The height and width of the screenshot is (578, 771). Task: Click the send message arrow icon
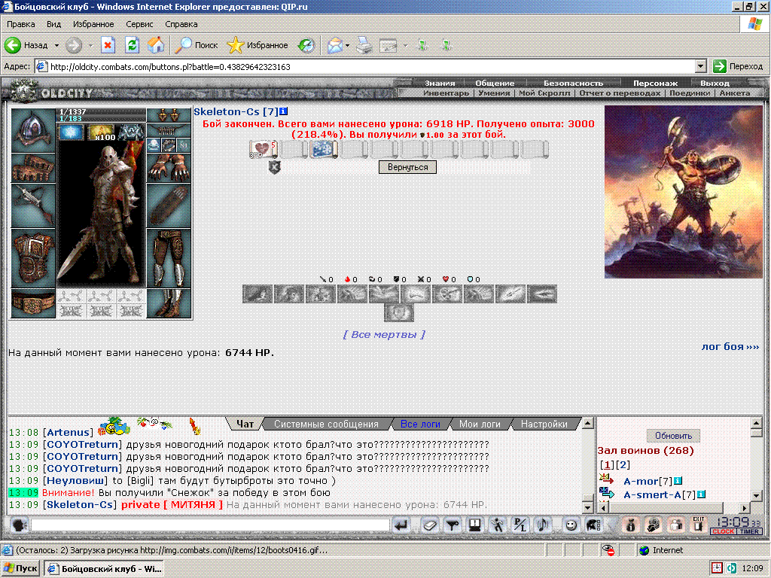[402, 525]
